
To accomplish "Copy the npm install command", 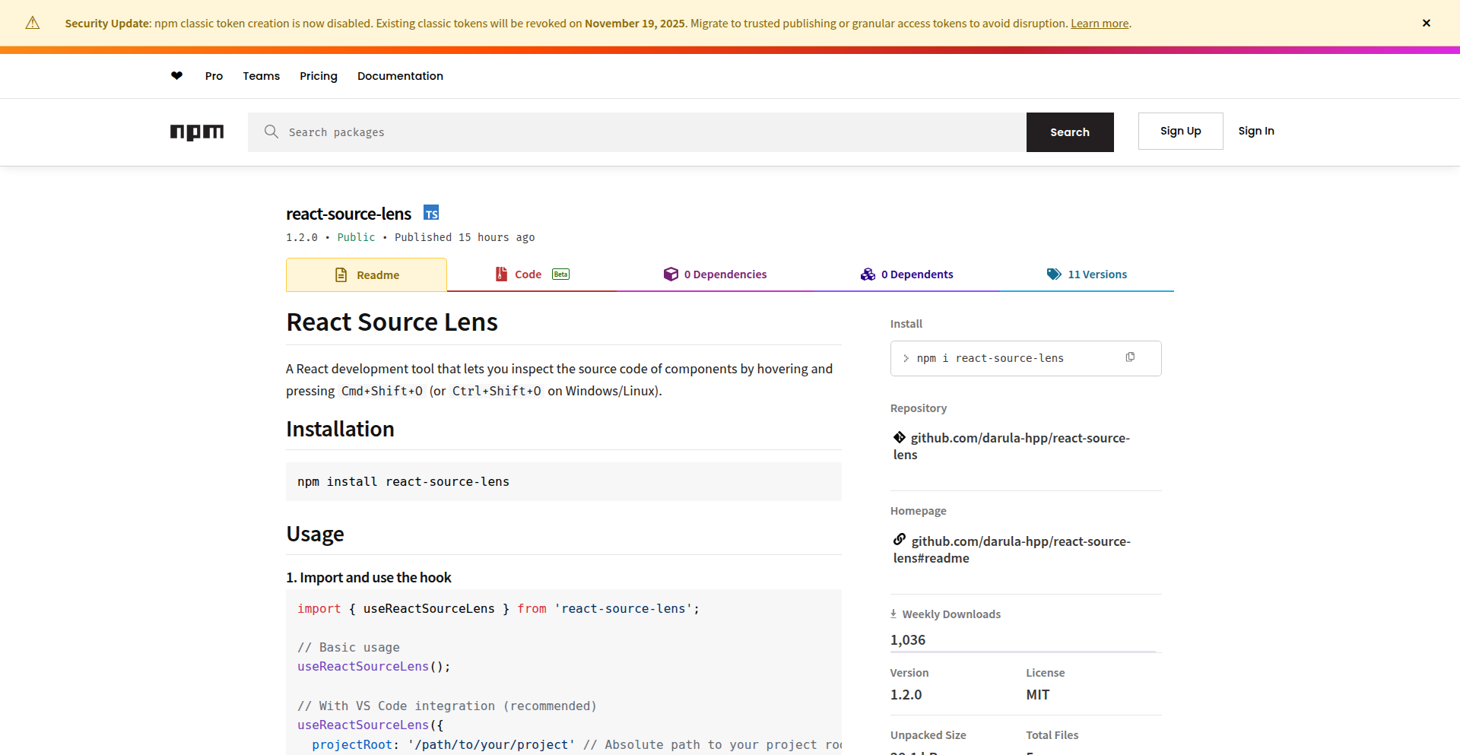I will coord(1130,357).
